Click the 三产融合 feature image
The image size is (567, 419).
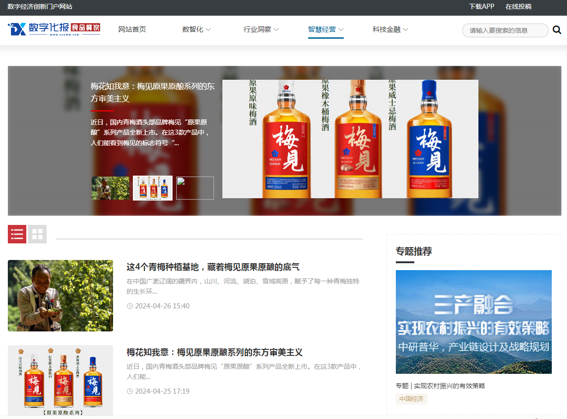click(x=474, y=322)
